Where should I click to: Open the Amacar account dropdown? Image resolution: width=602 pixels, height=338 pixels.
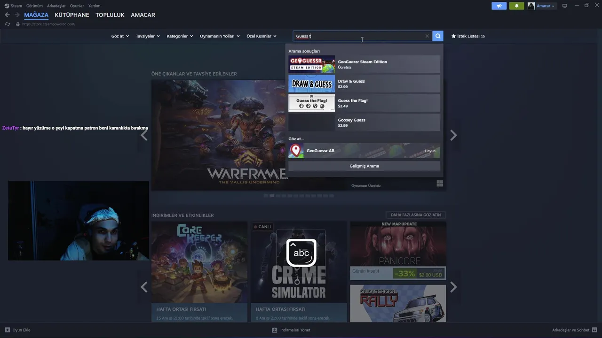tap(546, 6)
